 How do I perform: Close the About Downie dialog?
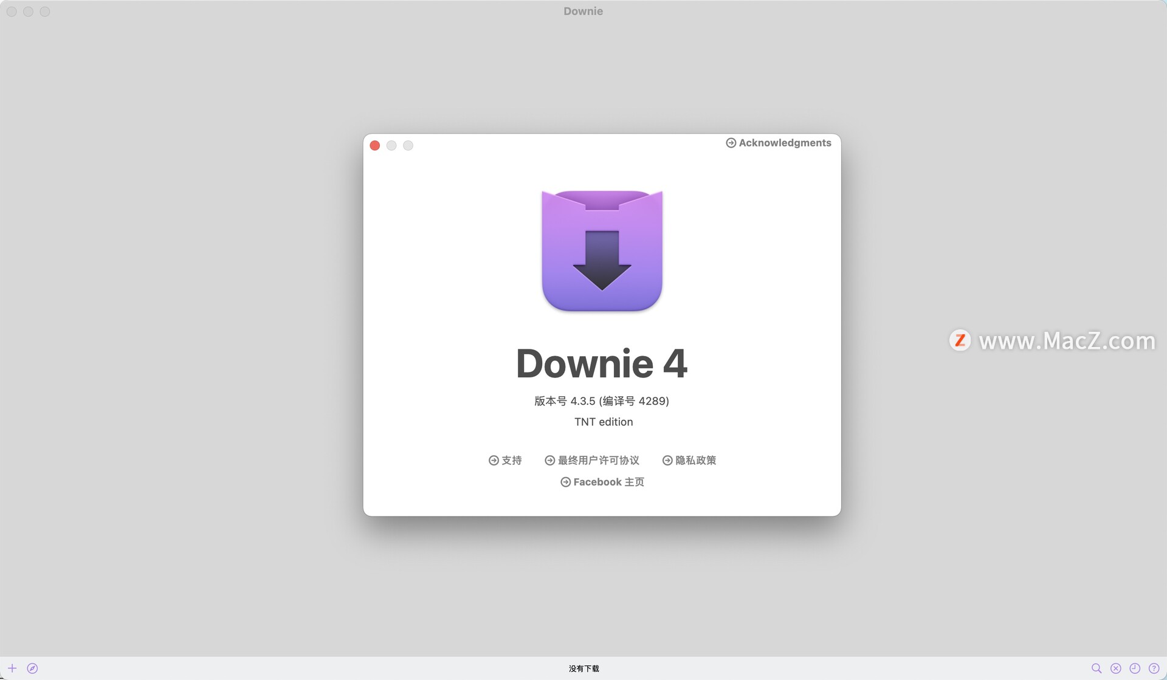[x=375, y=145]
